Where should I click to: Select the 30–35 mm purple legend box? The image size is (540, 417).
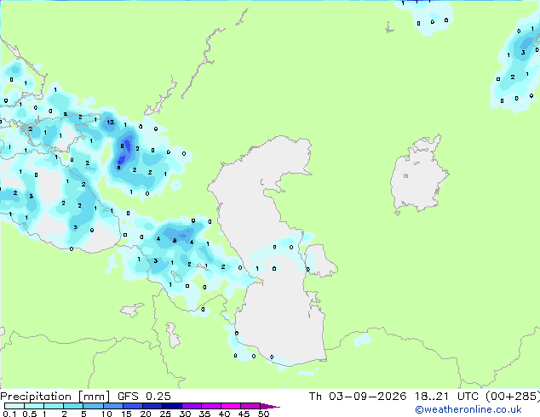coord(192,406)
